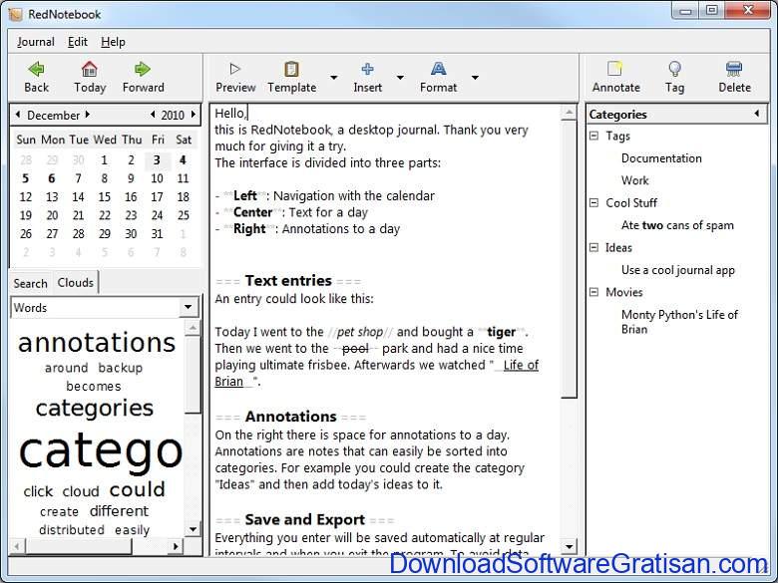The image size is (778, 583).
Task: Click the 'distributed' word in the cloud
Action: click(72, 529)
